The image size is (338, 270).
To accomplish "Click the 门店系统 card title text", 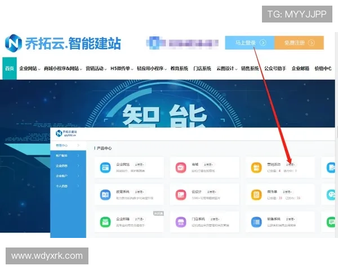I will (198, 219).
